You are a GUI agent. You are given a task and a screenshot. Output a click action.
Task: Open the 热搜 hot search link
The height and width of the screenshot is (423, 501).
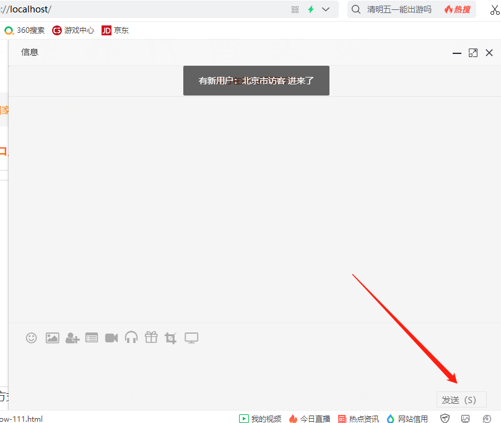(x=457, y=9)
